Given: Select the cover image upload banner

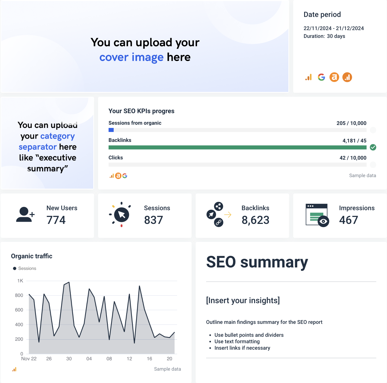Looking at the screenshot, I should click(145, 46).
